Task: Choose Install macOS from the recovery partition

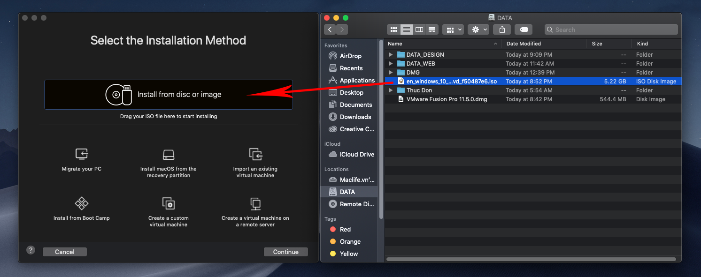Action: (168, 154)
